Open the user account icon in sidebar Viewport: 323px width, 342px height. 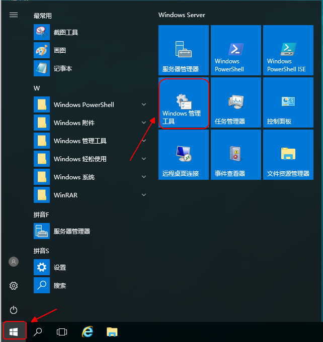tap(14, 262)
